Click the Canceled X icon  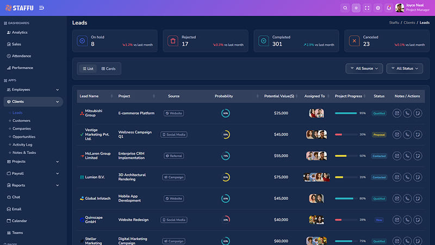tap(355, 41)
